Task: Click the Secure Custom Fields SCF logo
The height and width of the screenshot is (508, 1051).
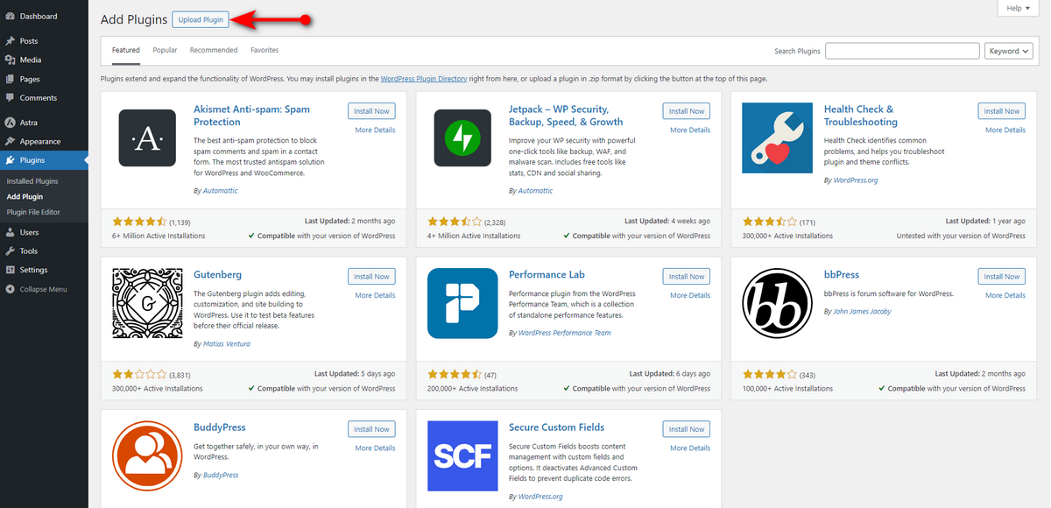Action: [462, 456]
